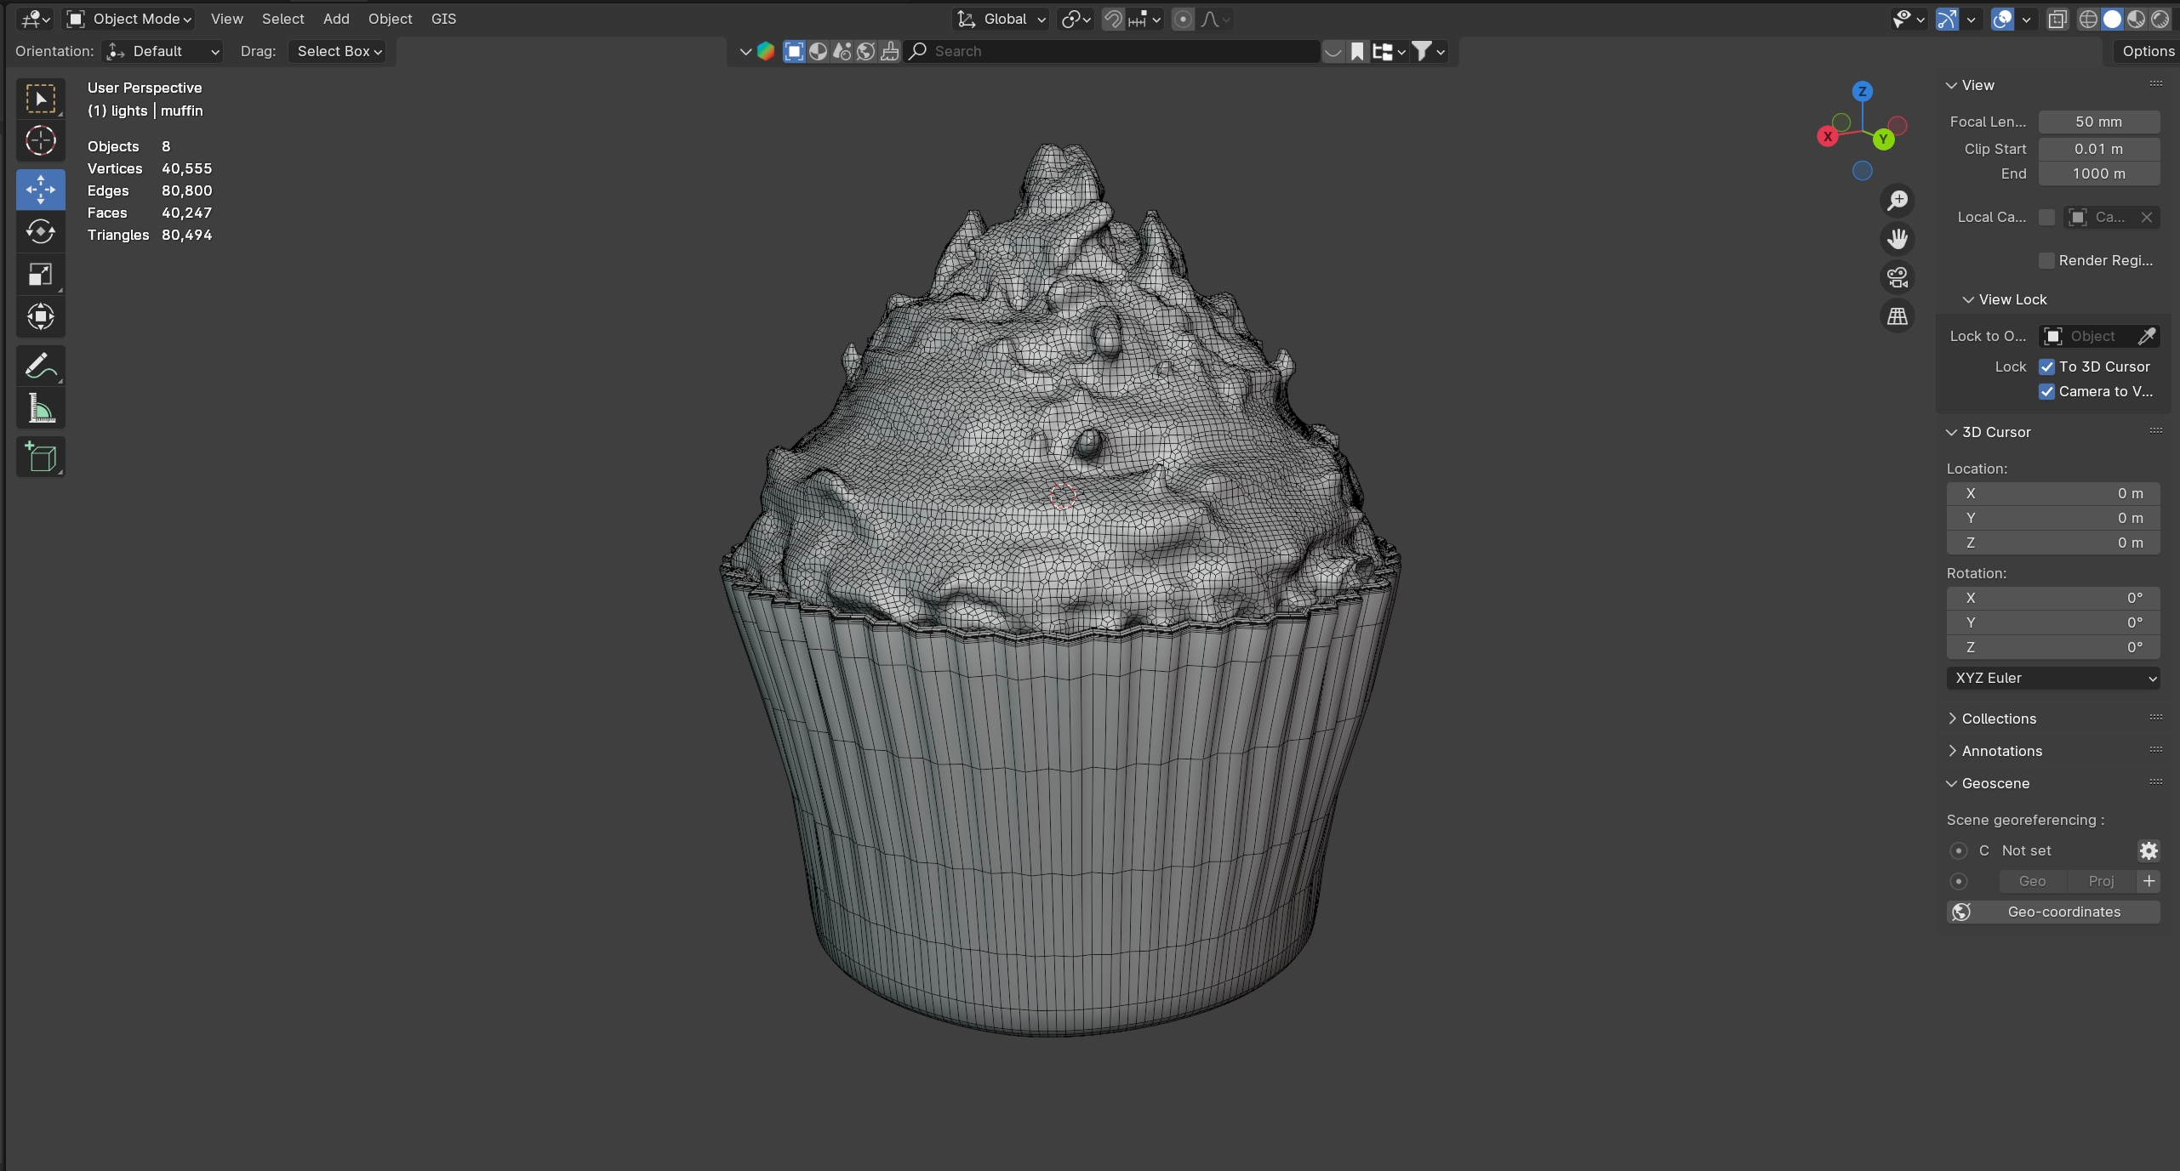Expand the Collections panel

(x=1998, y=719)
